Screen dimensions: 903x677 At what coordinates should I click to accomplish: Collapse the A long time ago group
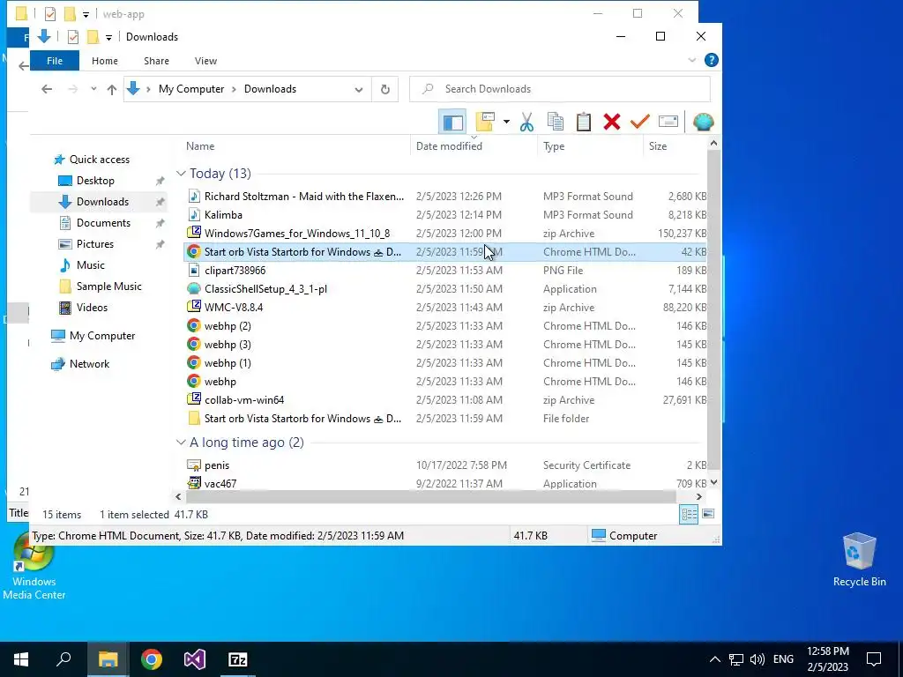click(x=181, y=443)
